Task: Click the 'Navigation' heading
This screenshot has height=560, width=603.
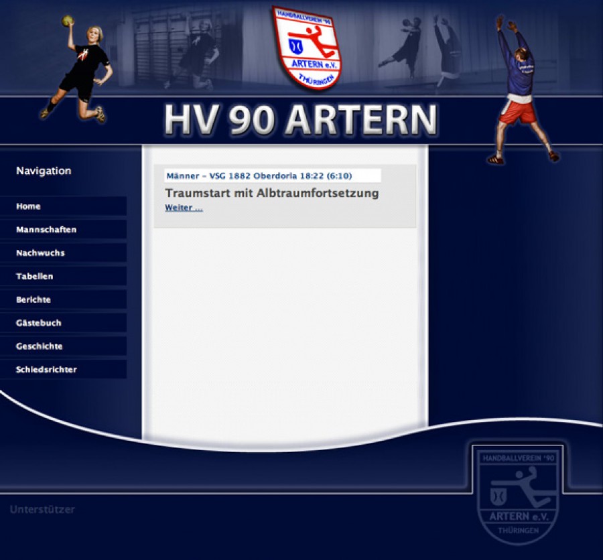Action: click(x=44, y=171)
